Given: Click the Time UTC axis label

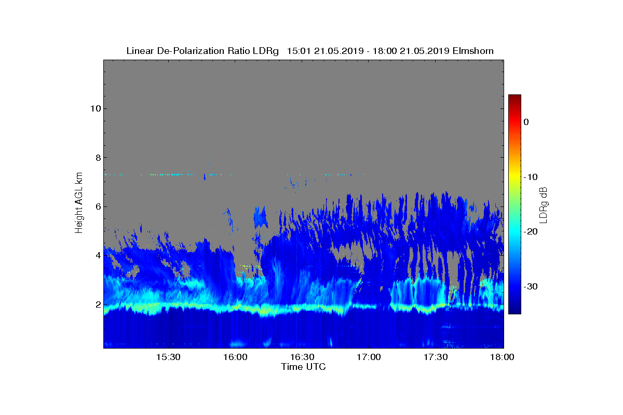Looking at the screenshot, I should pos(304,367).
